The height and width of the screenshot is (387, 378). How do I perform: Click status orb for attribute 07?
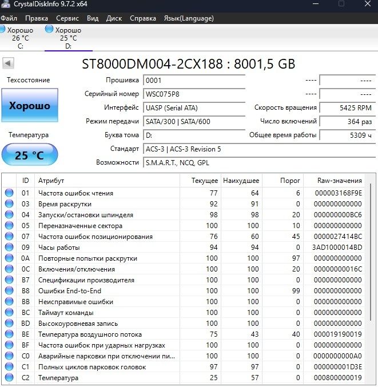9,236
